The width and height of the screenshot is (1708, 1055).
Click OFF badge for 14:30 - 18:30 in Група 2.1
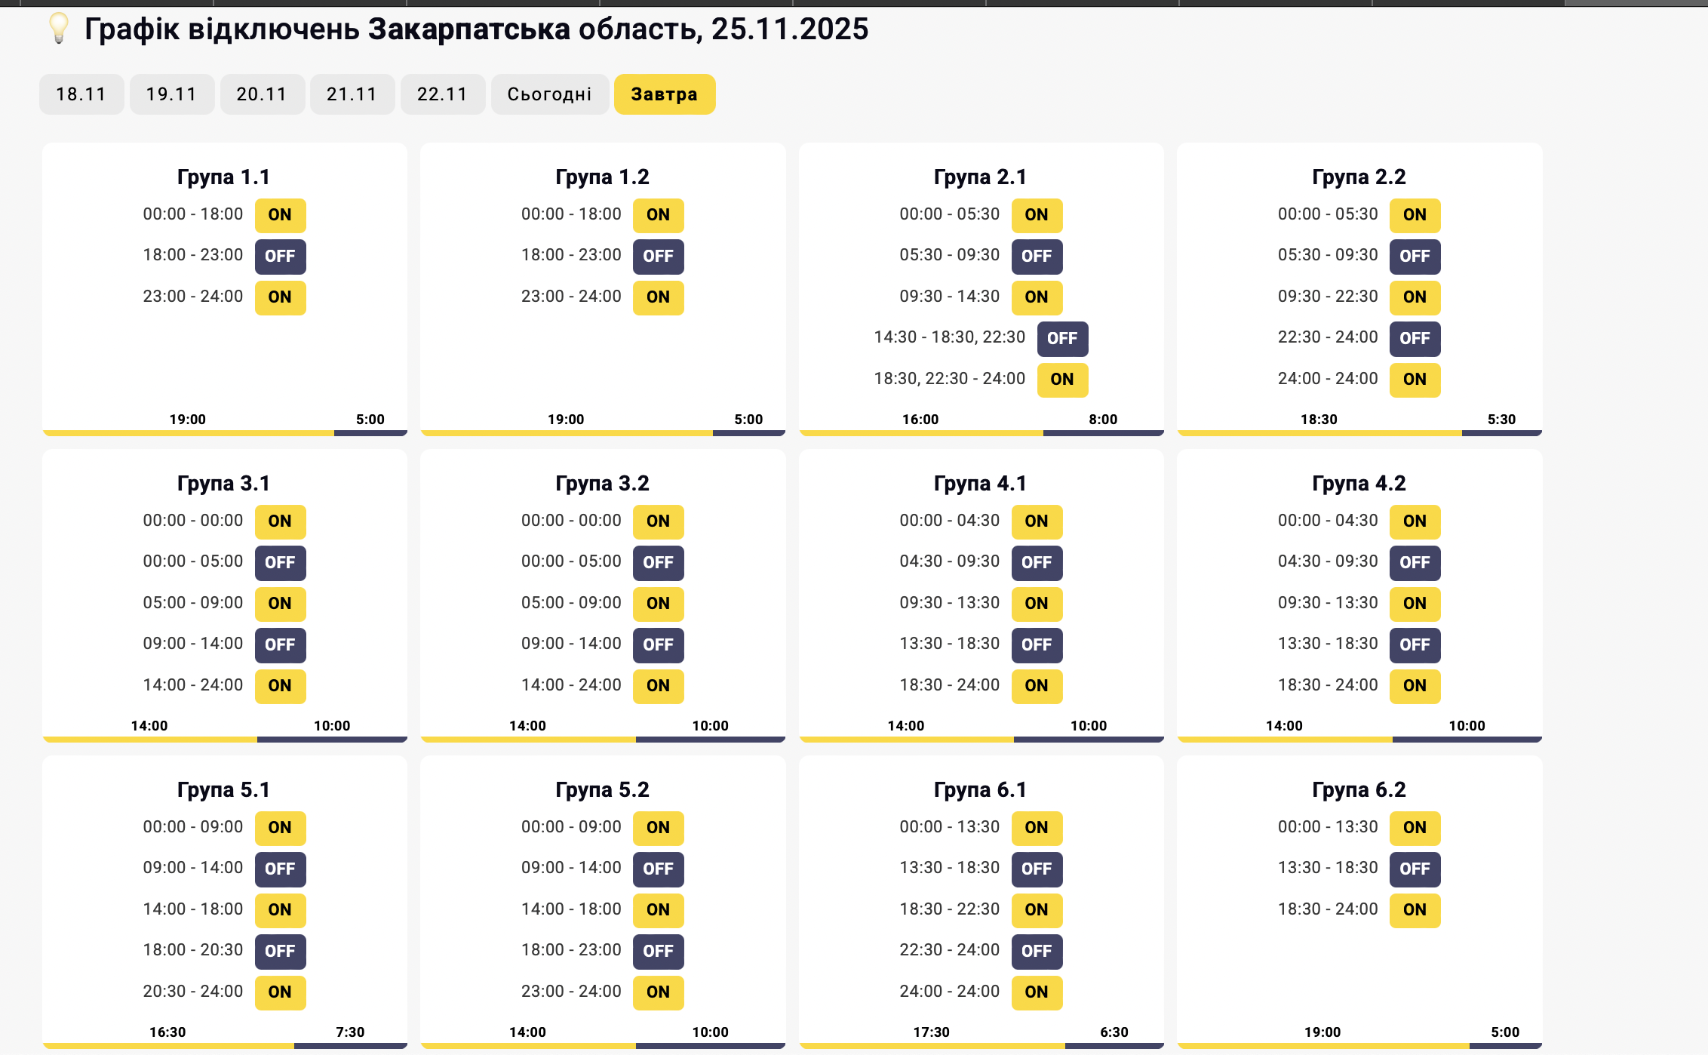1062,339
